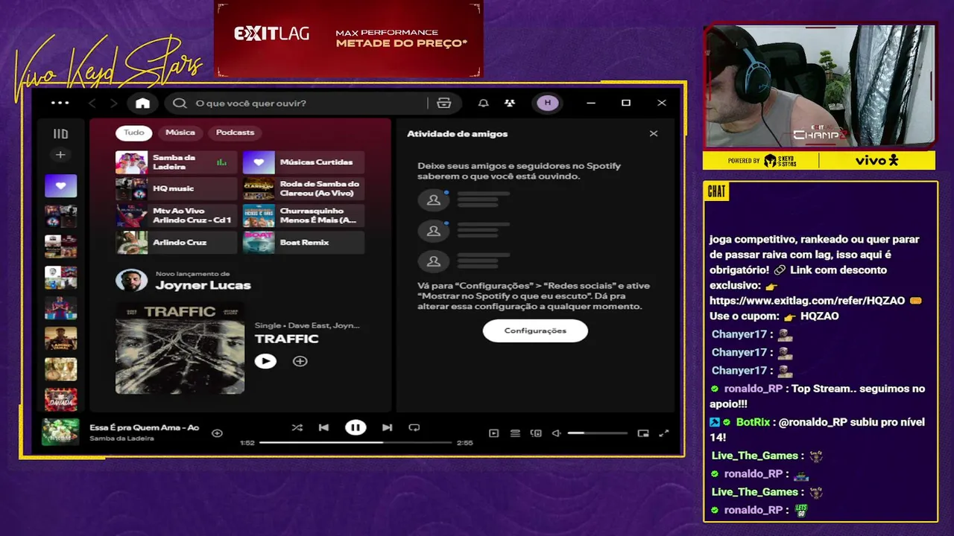This screenshot has width=954, height=536.
Task: Open the Arlindo Cruz card
Action: click(176, 243)
